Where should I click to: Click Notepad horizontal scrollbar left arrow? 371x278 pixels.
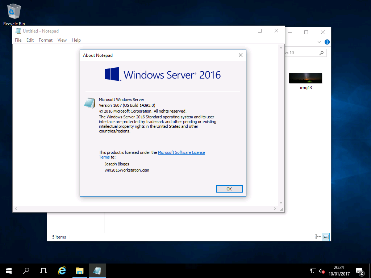(16, 208)
